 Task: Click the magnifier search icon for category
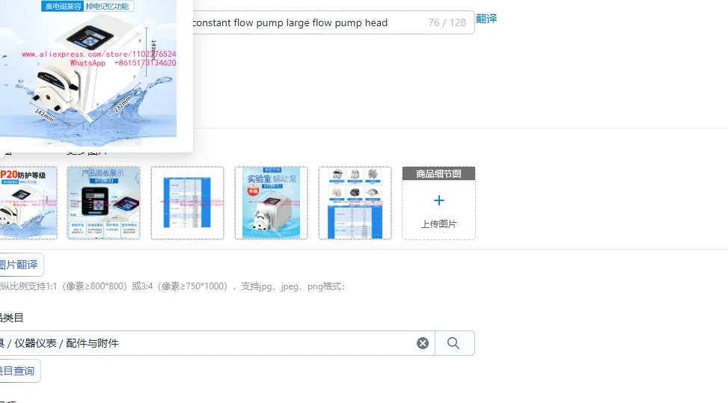click(x=453, y=343)
